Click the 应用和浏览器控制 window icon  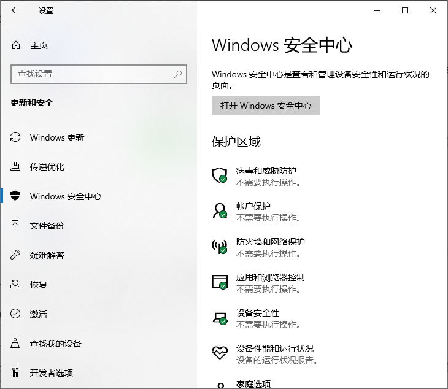tap(220, 282)
